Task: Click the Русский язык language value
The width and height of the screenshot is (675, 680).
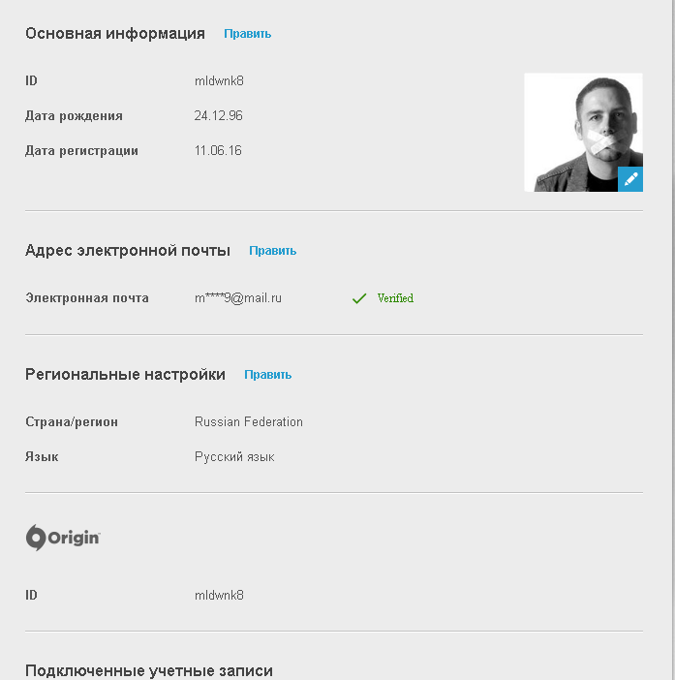Action: click(234, 457)
